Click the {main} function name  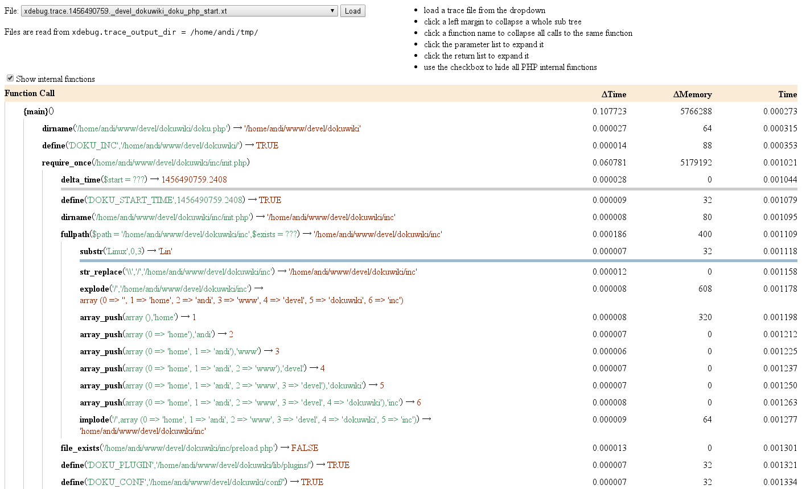click(36, 111)
